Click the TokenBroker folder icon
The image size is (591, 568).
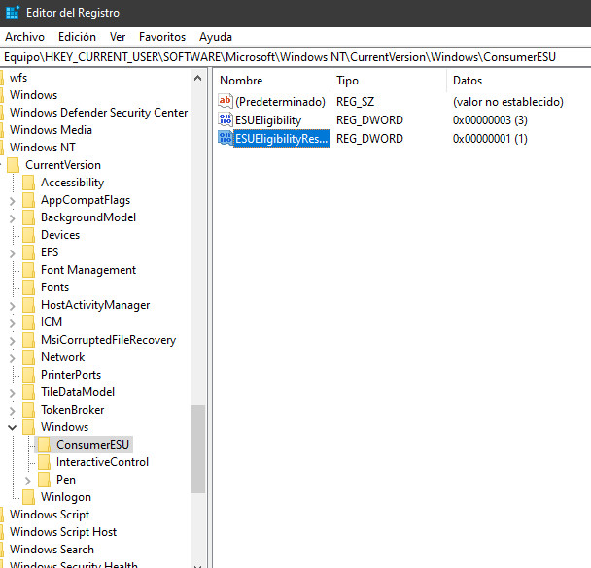coord(28,410)
